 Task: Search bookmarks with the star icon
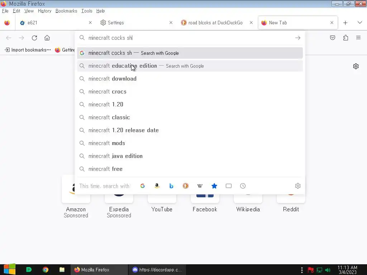(214, 186)
